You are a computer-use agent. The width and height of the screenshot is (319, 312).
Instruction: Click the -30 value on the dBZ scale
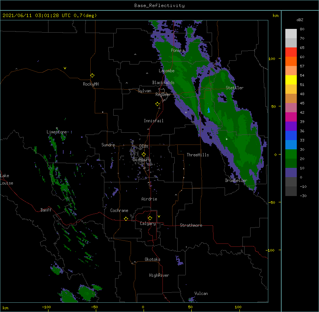coord(303,196)
